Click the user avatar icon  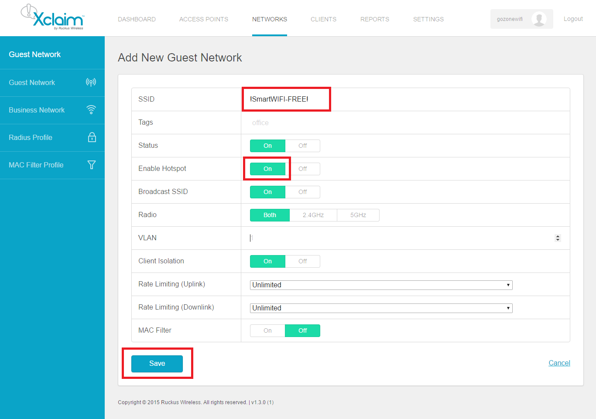(x=539, y=19)
